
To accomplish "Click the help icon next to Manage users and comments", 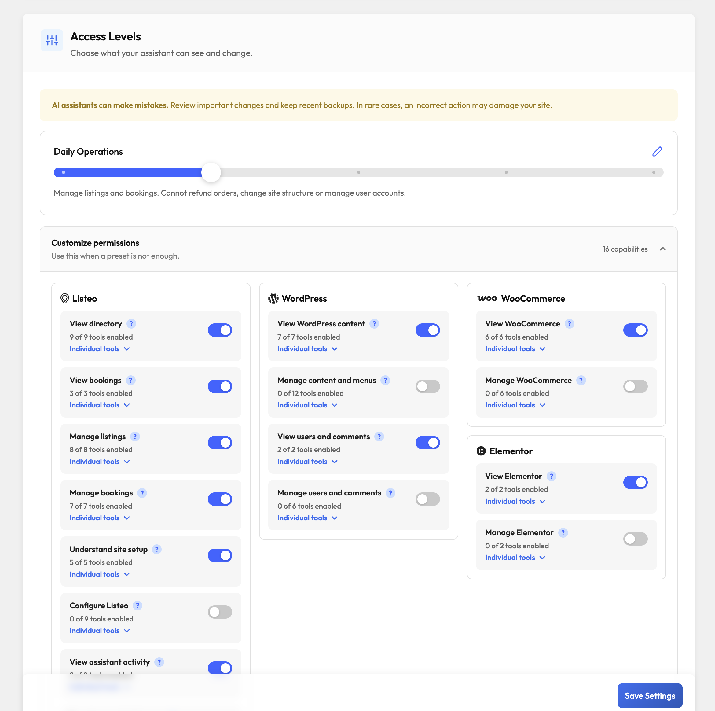I will 391,493.
